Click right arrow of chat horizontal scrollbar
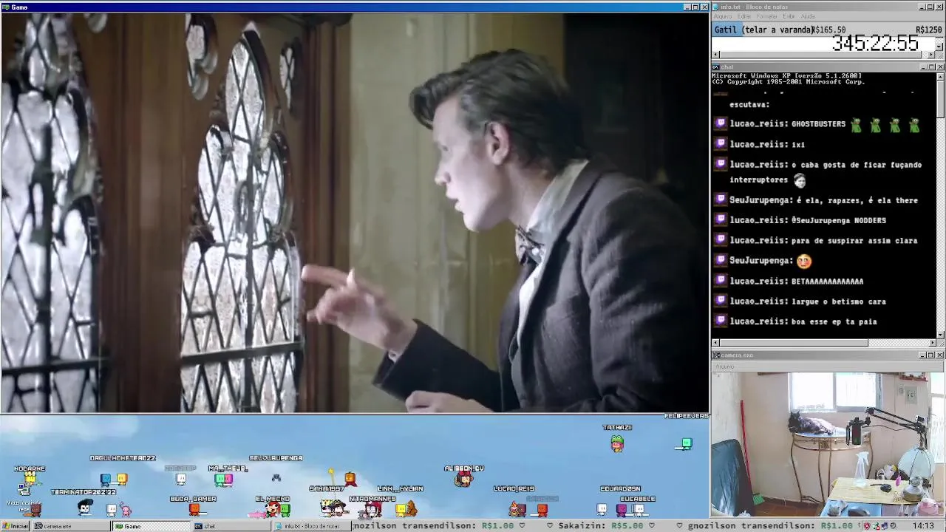This screenshot has height=532, width=946. 931,343
